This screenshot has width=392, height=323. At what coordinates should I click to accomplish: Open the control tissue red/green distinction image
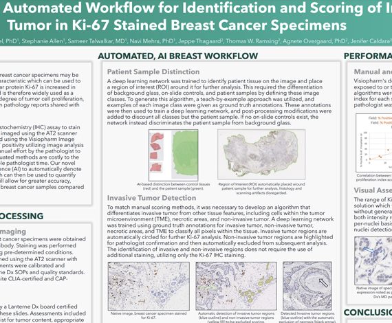[x=173, y=155]
